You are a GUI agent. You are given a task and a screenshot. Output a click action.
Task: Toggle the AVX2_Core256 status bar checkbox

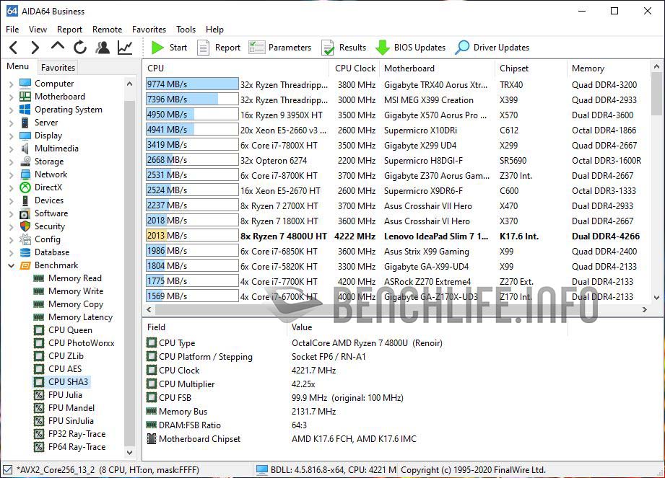[8, 469]
